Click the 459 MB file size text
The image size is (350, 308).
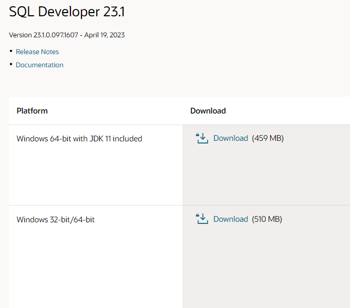coord(268,138)
